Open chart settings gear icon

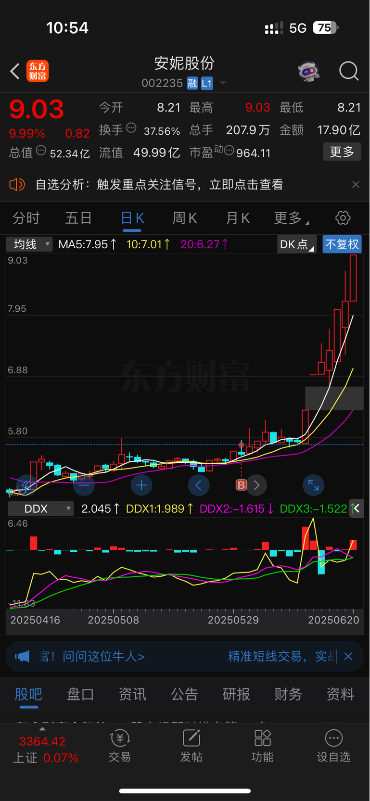343,218
